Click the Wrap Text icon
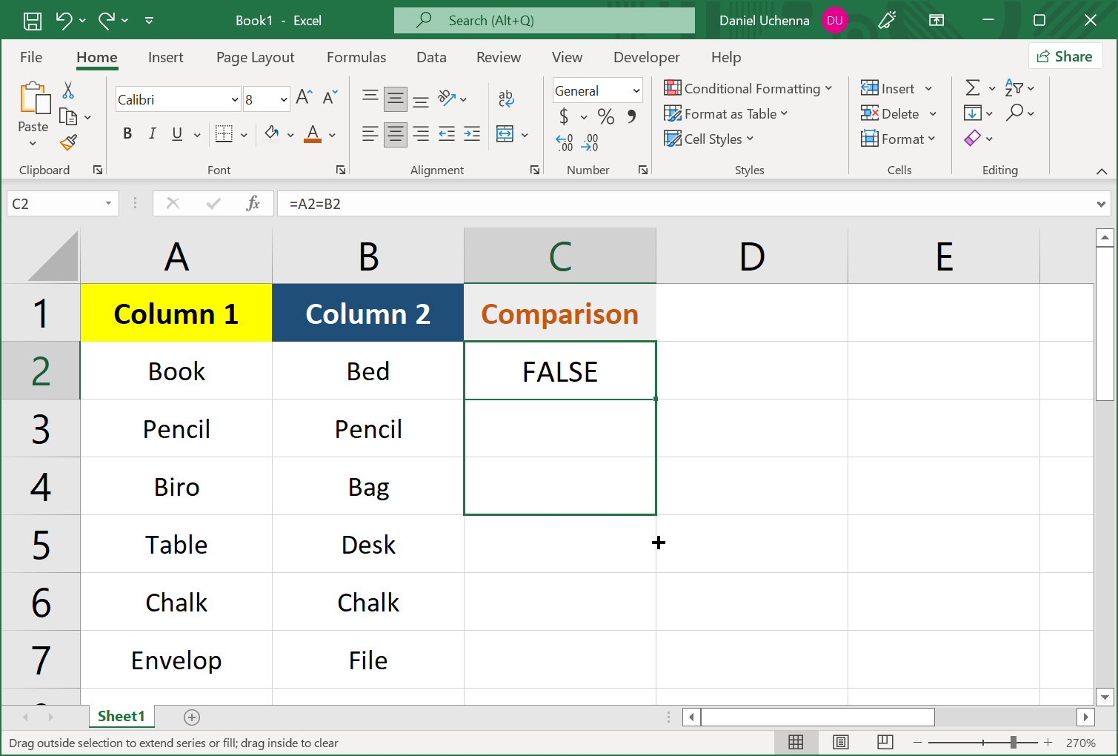Image resolution: width=1118 pixels, height=756 pixels. (506, 97)
